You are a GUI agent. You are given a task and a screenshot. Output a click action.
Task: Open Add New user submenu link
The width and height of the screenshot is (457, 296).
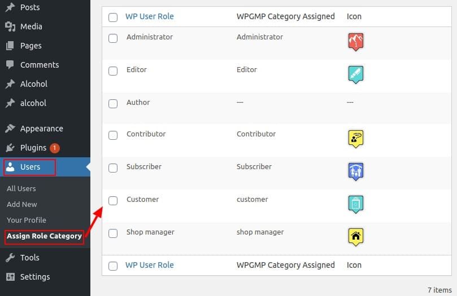22,205
